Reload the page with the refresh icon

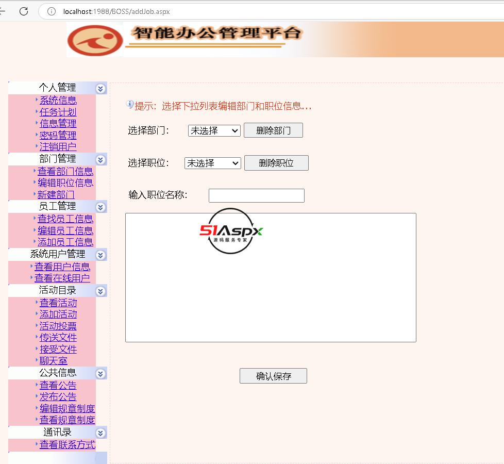tap(24, 11)
